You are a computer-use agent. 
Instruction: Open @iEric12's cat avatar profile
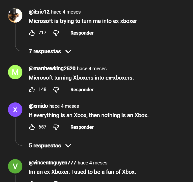pos(15,15)
